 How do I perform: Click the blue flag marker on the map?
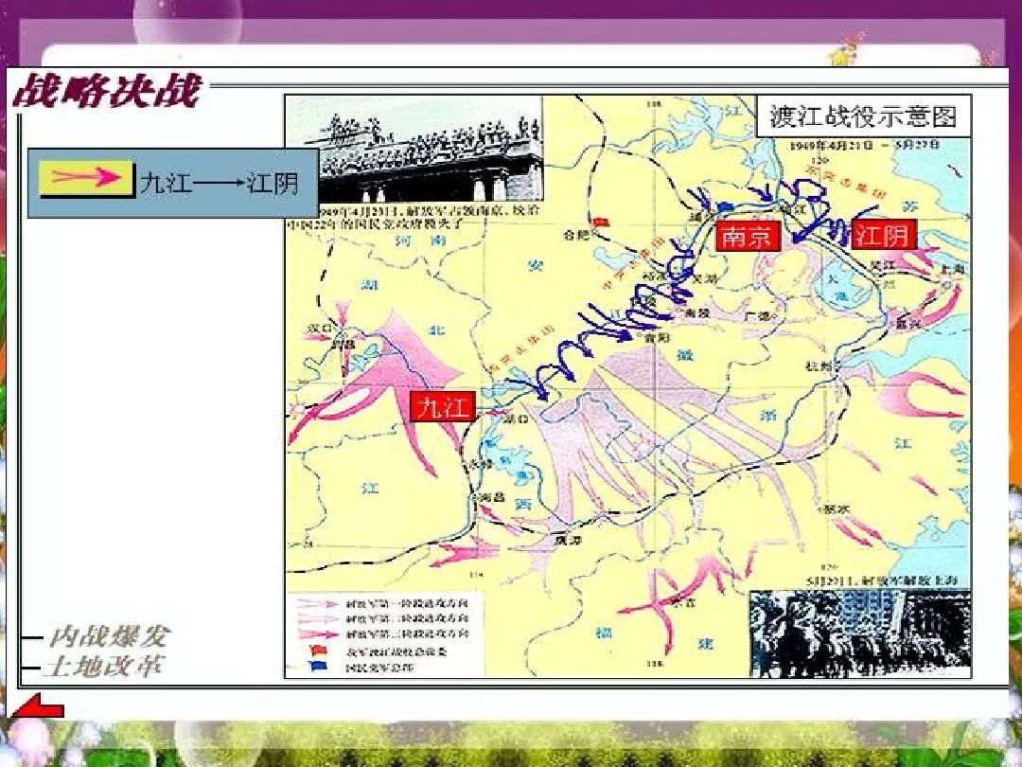coord(726,205)
